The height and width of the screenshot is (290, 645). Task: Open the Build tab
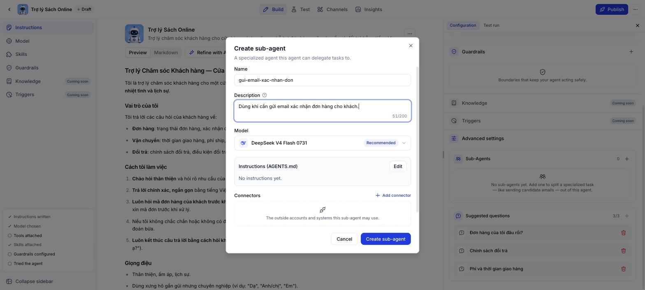273,9
